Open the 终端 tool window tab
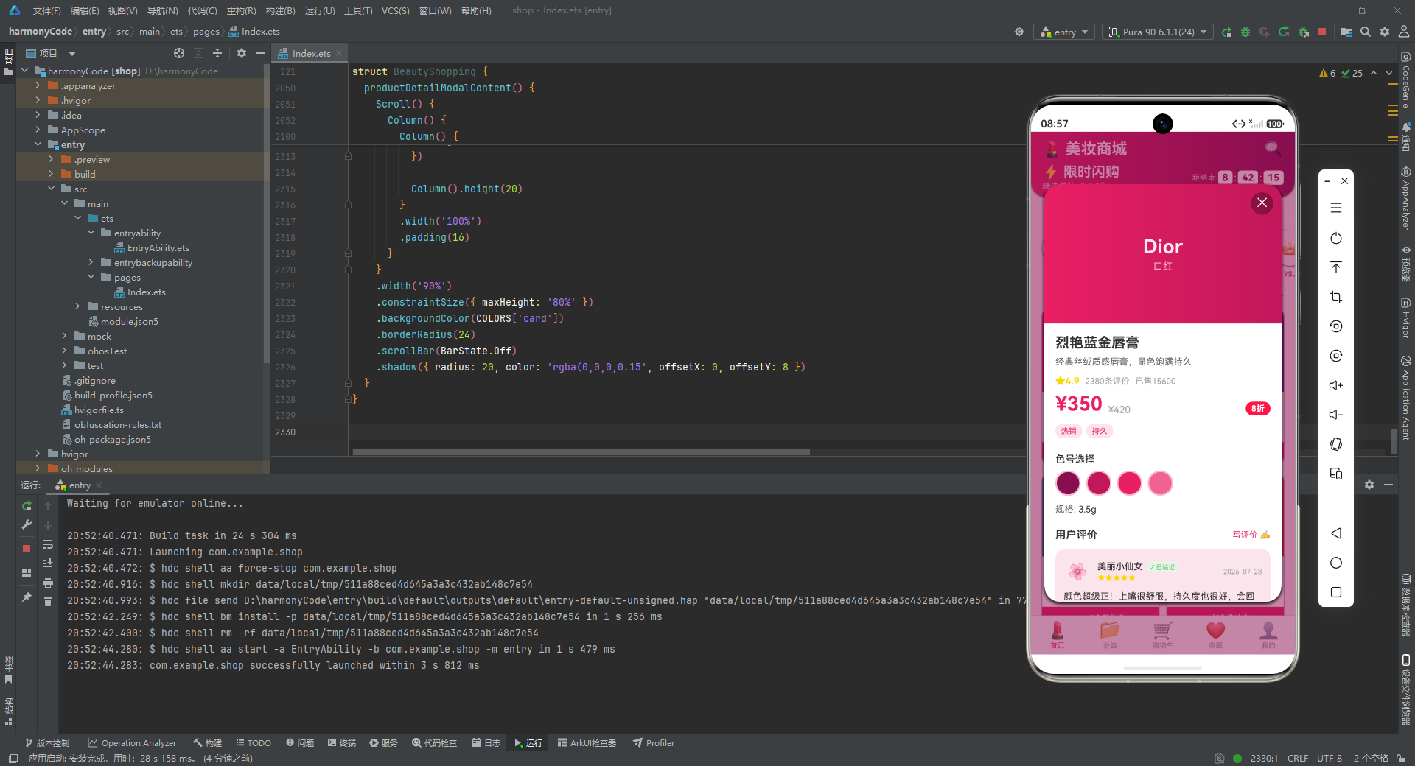This screenshot has height=766, width=1415. 342,742
